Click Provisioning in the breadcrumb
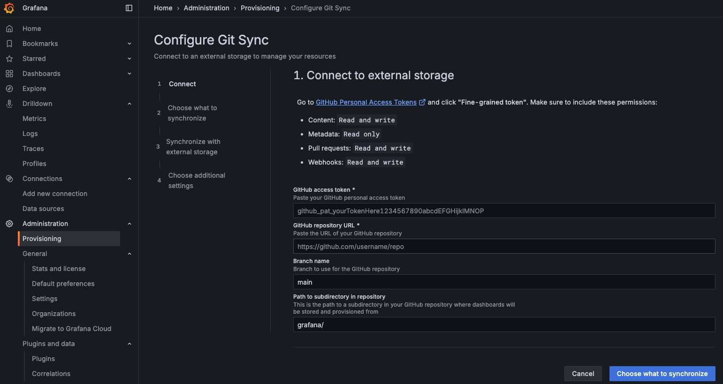723x384 pixels. pos(260,8)
